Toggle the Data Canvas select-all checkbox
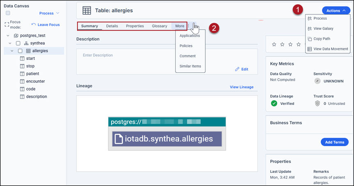This screenshot has height=186, width=354. [x=8, y=13]
